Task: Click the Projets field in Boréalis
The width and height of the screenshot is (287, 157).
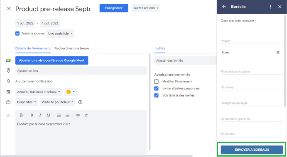Action: pos(252,41)
